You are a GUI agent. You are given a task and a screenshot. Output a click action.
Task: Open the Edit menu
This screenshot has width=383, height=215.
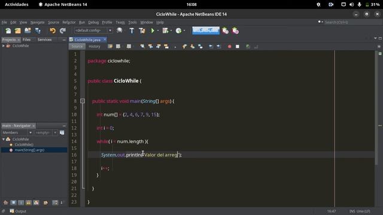tap(13, 22)
